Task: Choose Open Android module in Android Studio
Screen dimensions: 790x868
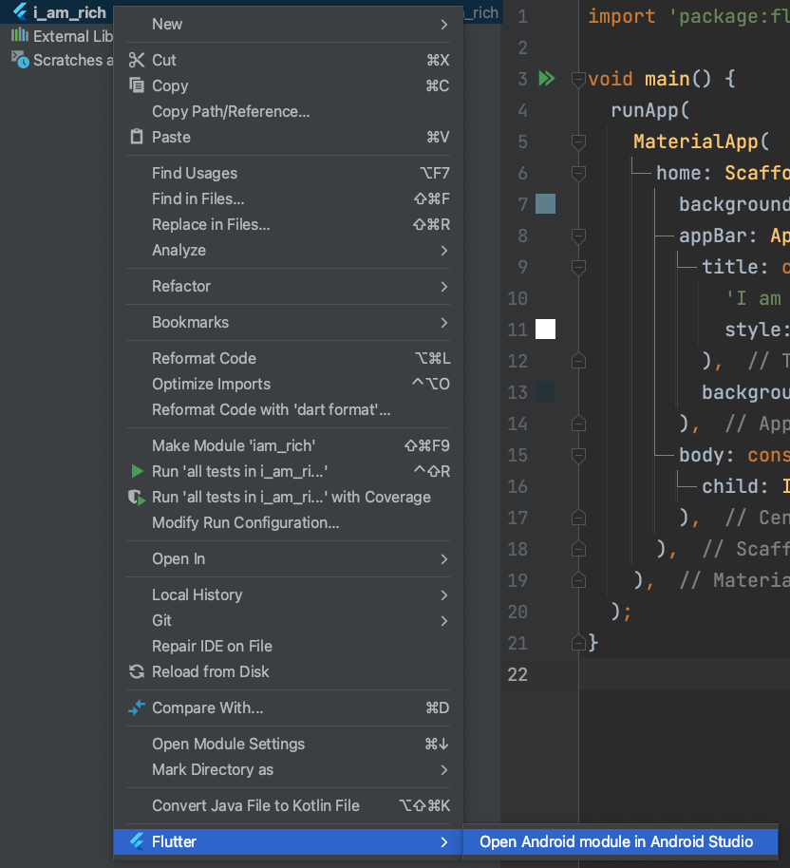Action: point(620,841)
